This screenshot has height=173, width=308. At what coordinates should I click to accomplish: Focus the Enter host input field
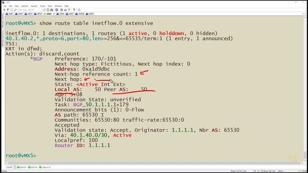29,10
